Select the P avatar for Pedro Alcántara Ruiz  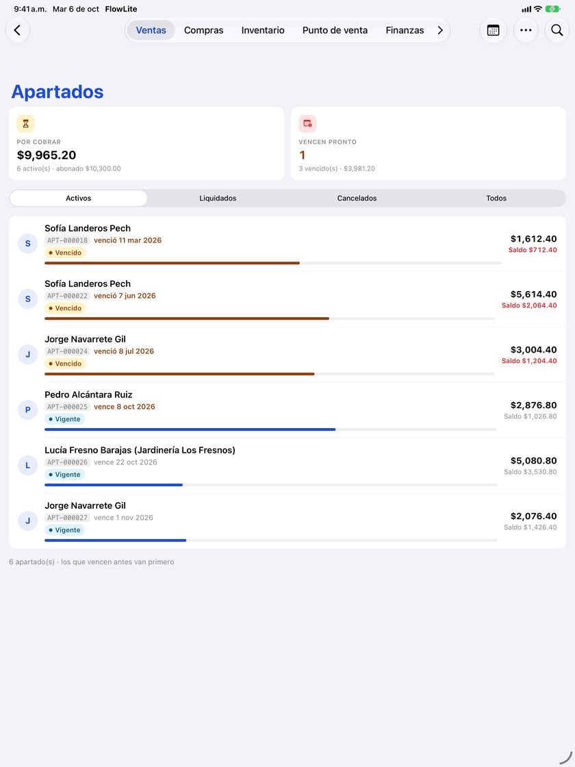click(x=28, y=410)
